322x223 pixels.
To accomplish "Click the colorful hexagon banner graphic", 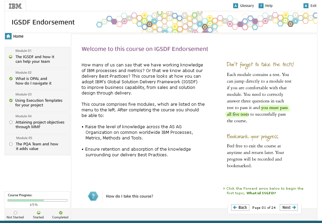I will coord(206,22).
